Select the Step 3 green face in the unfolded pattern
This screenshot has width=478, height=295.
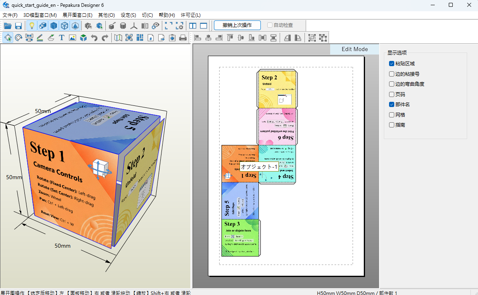point(240,238)
